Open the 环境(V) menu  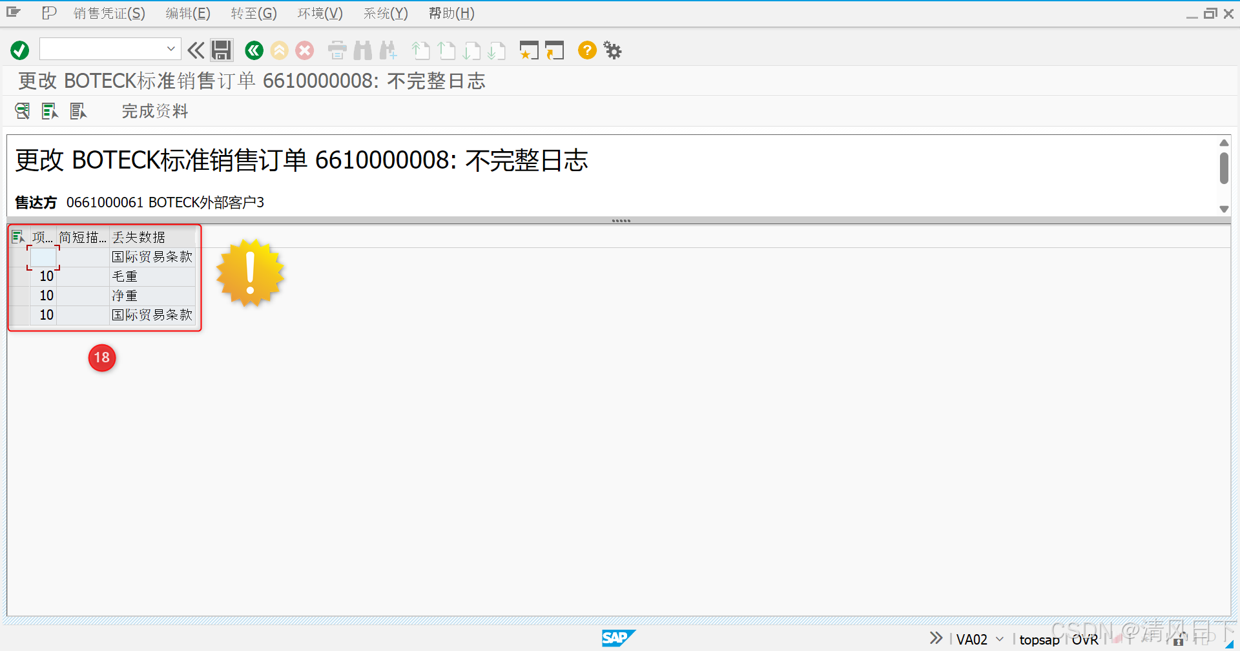(x=320, y=13)
